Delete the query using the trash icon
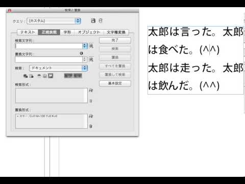Screen dimensions: 245x184 (101, 20)
